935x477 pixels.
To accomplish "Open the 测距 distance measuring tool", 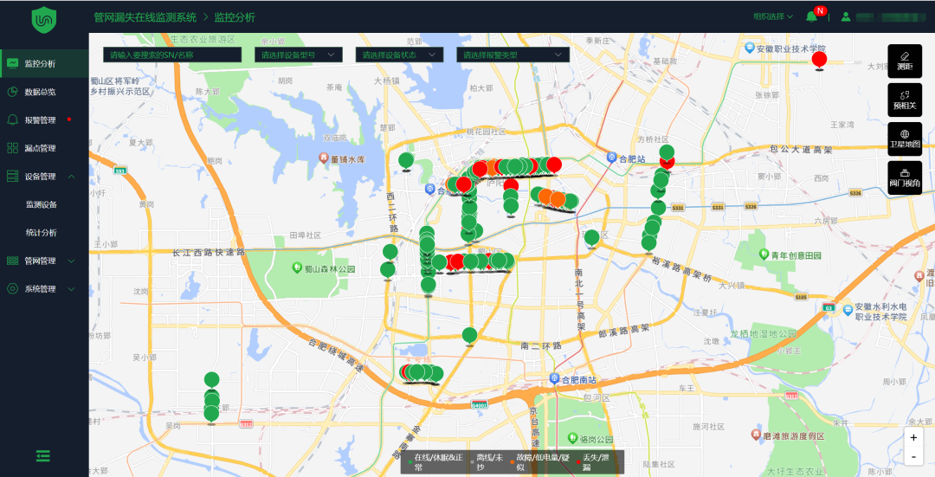I will tap(905, 61).
